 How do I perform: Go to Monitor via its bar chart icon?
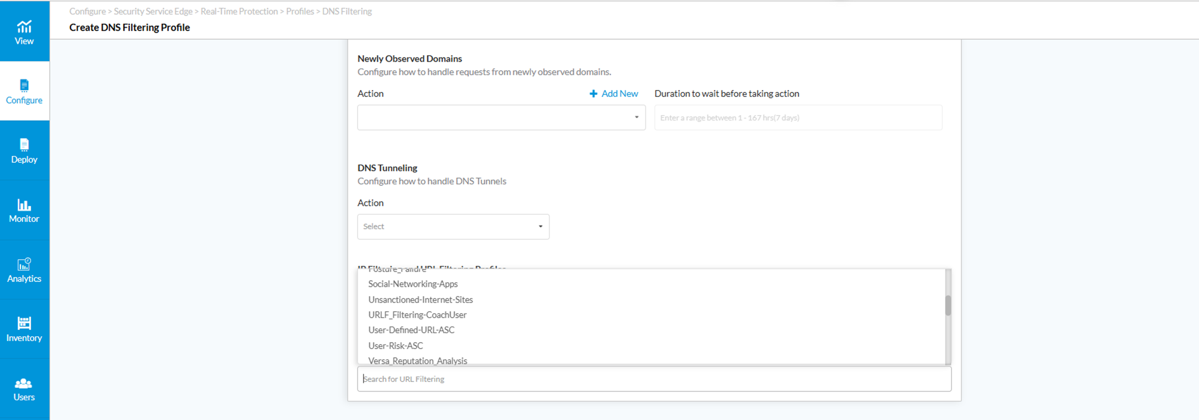pyautogui.click(x=24, y=205)
